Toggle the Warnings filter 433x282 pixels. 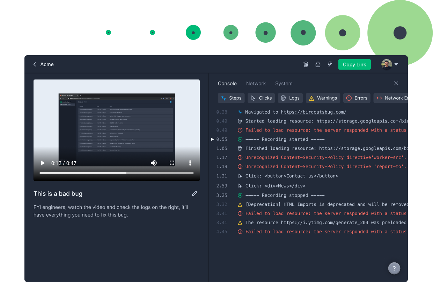coord(323,98)
